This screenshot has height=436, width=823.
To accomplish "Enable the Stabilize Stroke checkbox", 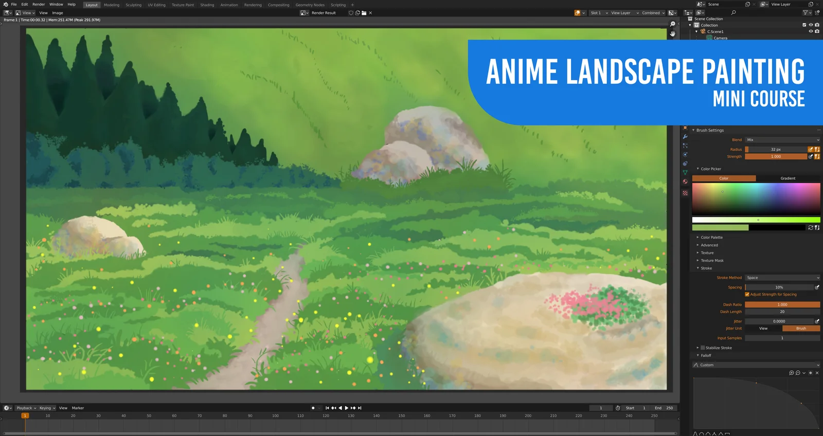I will point(703,348).
